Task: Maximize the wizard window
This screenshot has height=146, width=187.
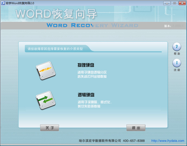Action: tap(174, 3)
